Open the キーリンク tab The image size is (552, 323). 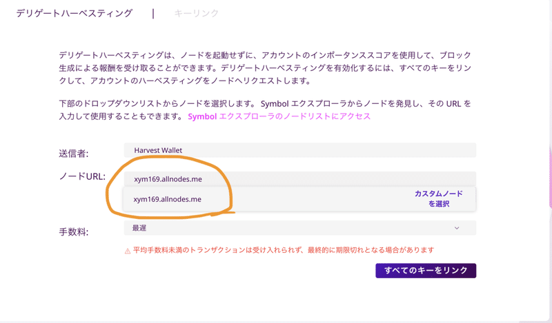pyautogui.click(x=197, y=13)
